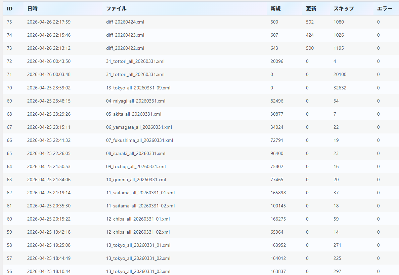
Task: Select file name diff_20260424.xml
Action: 125,22
